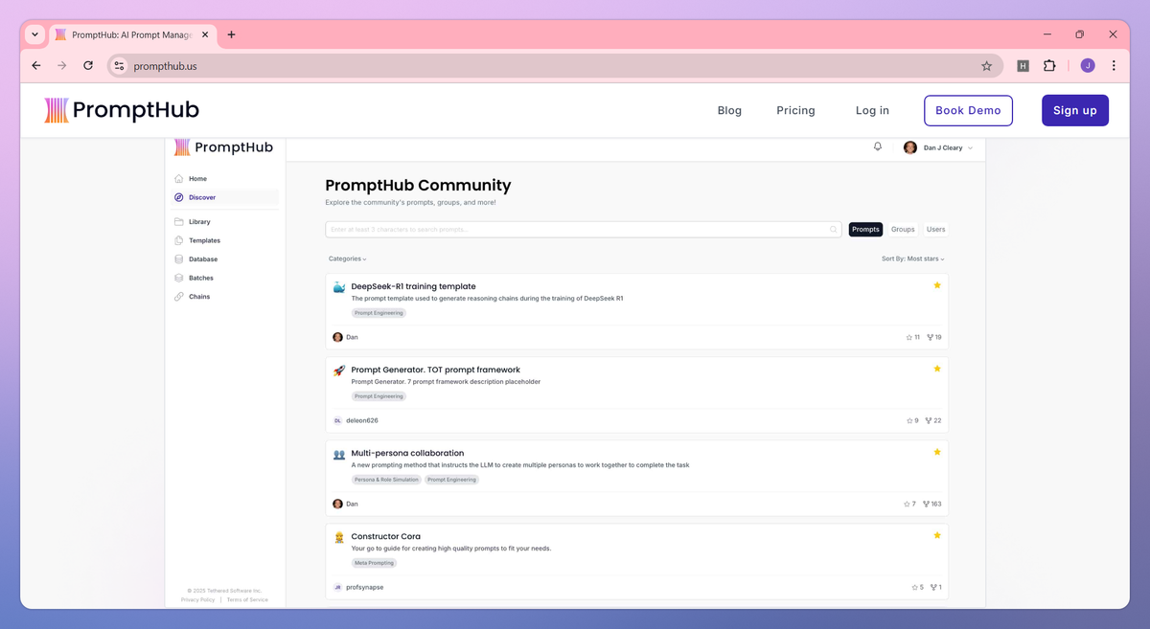Click the DeepSeek-R1 whale icon
Screen dimensions: 1150x629
coord(339,287)
